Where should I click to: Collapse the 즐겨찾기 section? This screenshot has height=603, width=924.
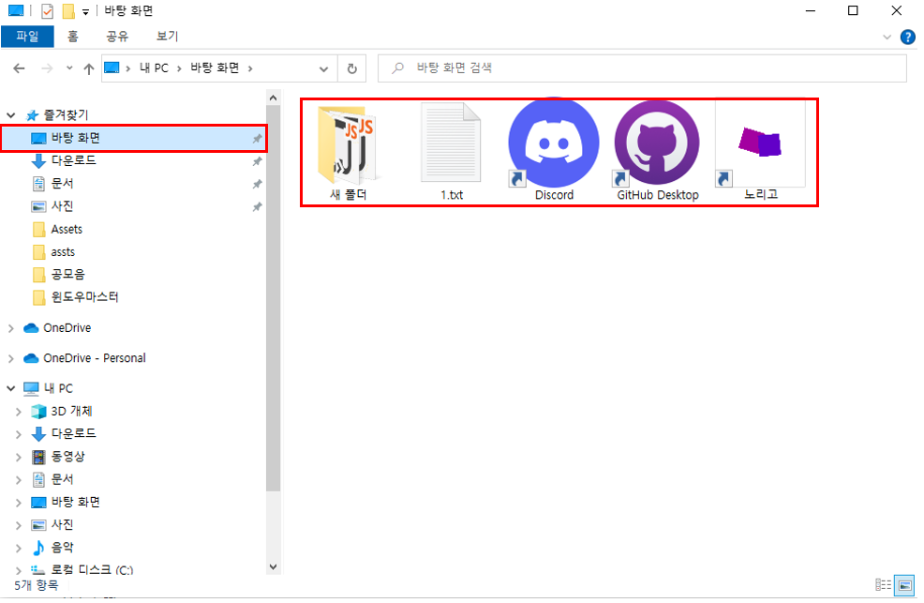[x=10, y=115]
